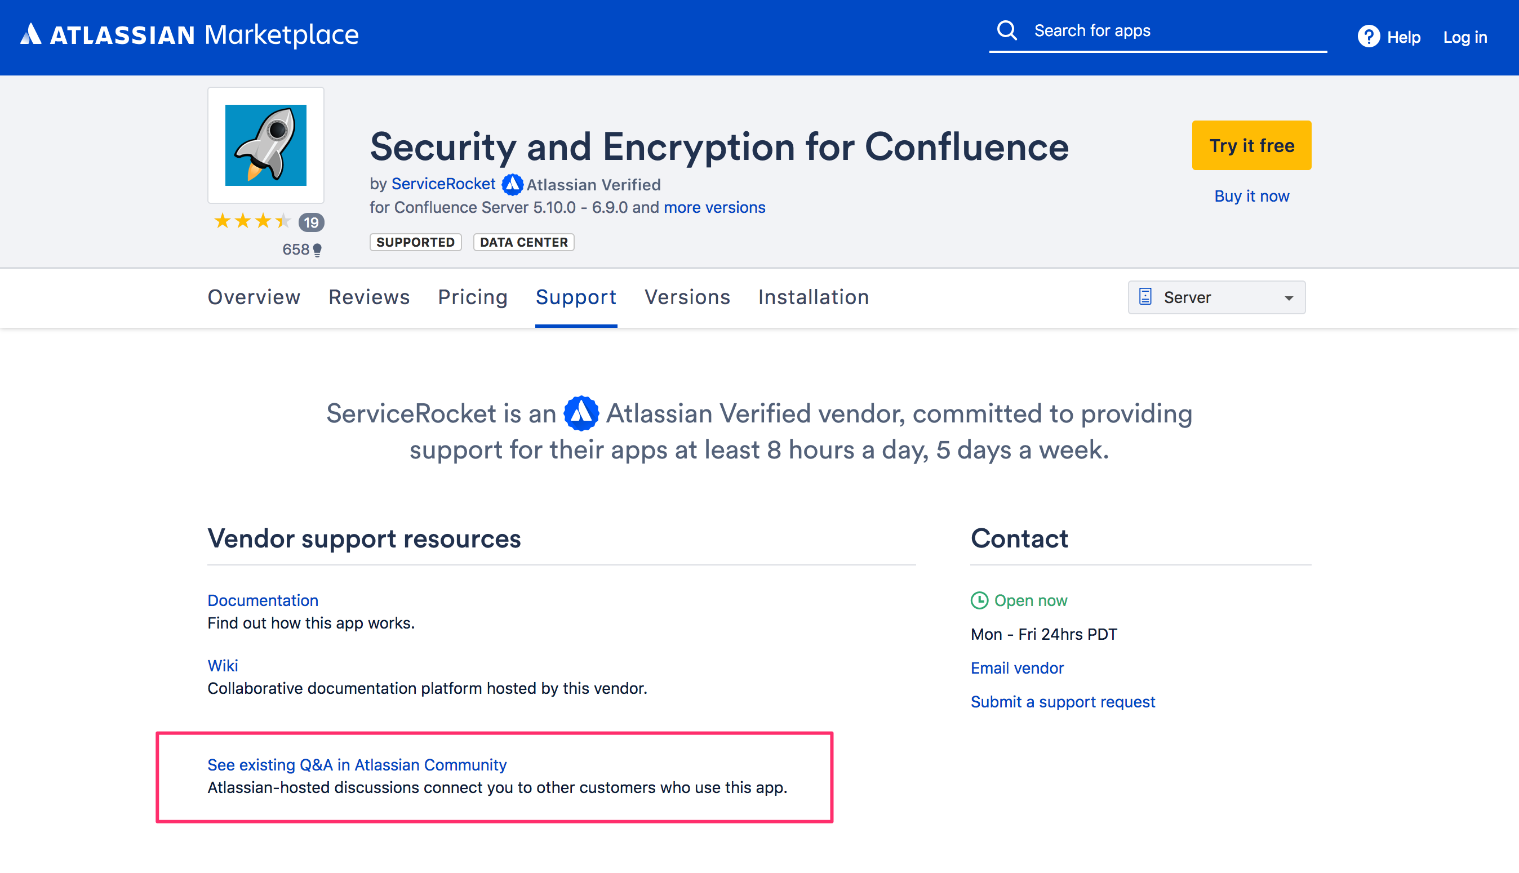Click the Vendor support resources heading
1519x873 pixels.
click(x=364, y=538)
